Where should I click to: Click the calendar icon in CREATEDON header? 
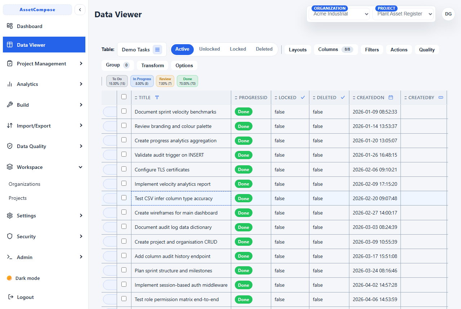(391, 97)
